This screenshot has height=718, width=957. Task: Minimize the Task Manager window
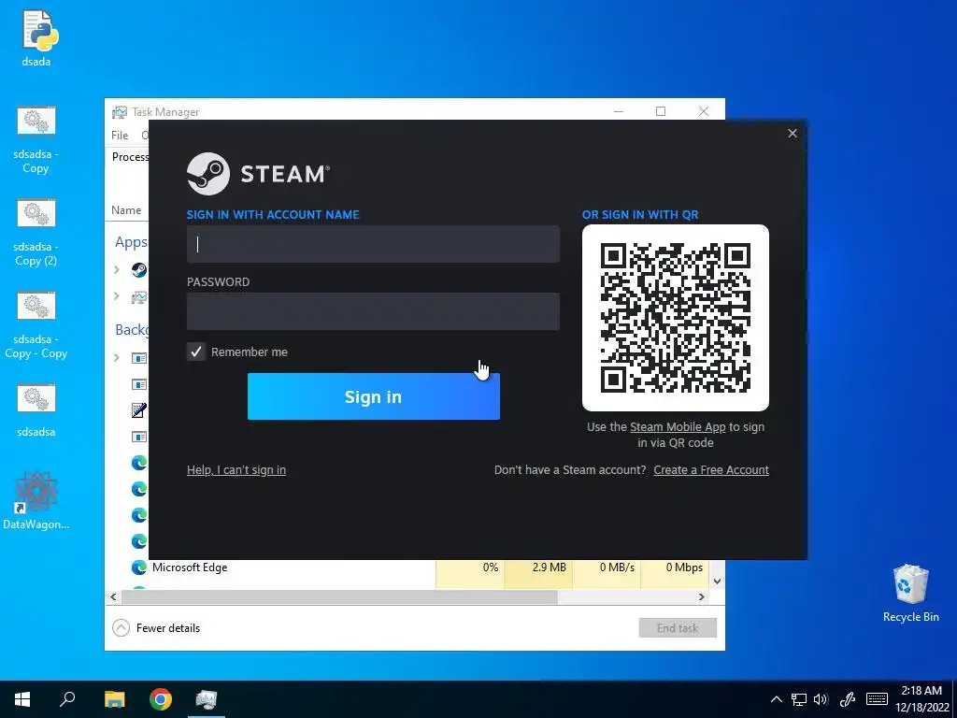pos(619,111)
